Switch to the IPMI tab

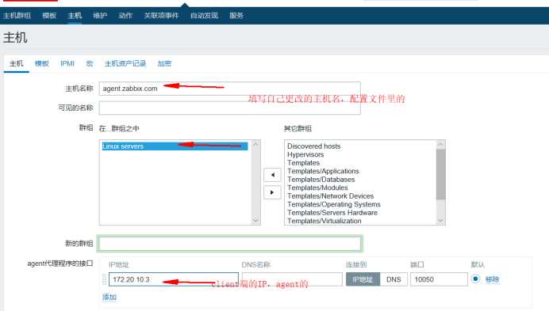pos(67,63)
